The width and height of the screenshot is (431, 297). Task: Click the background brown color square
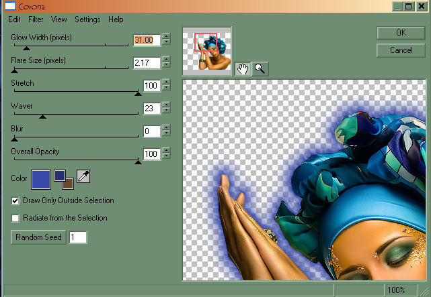(68, 184)
